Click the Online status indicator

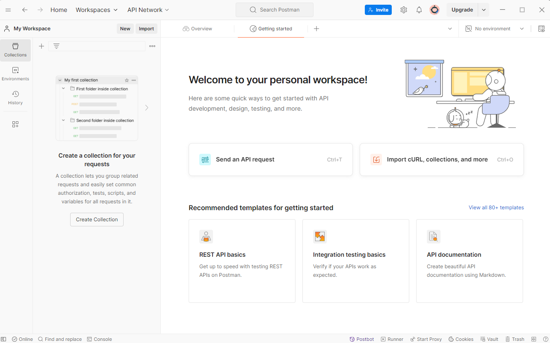pyautogui.click(x=23, y=339)
